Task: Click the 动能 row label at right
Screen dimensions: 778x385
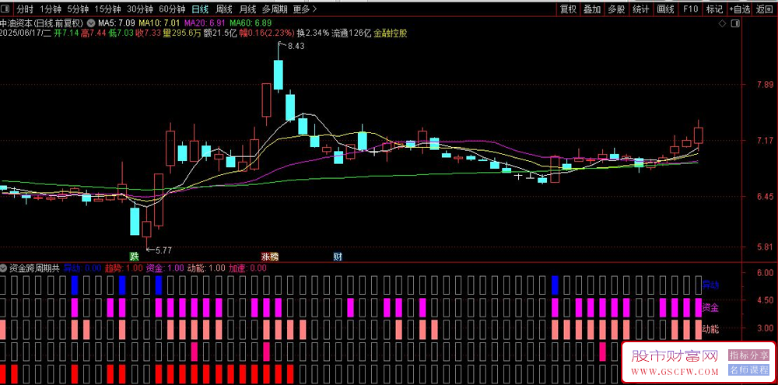Action: [710, 328]
